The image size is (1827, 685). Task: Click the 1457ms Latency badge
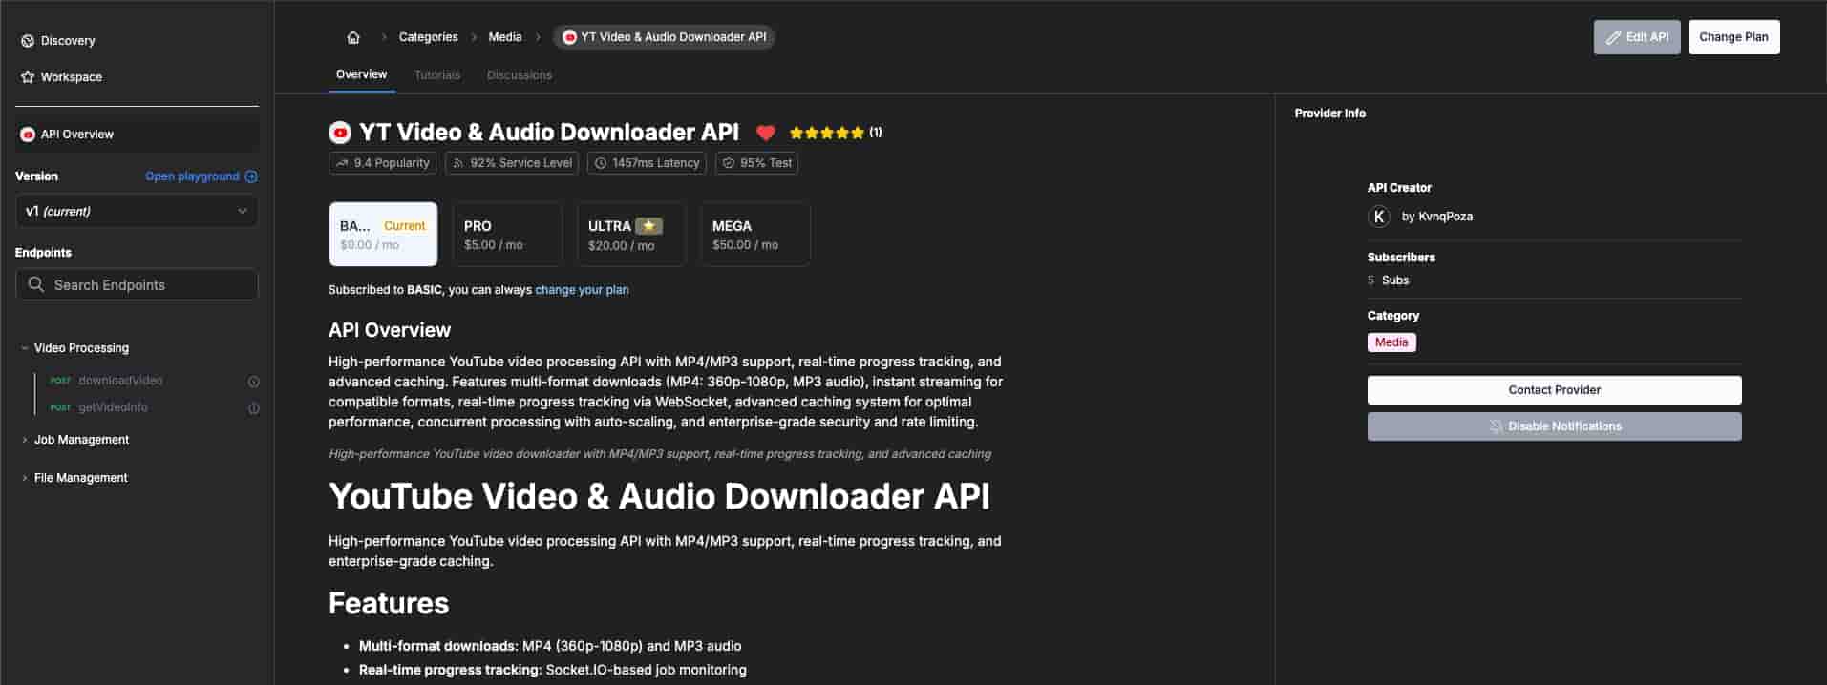tap(647, 163)
